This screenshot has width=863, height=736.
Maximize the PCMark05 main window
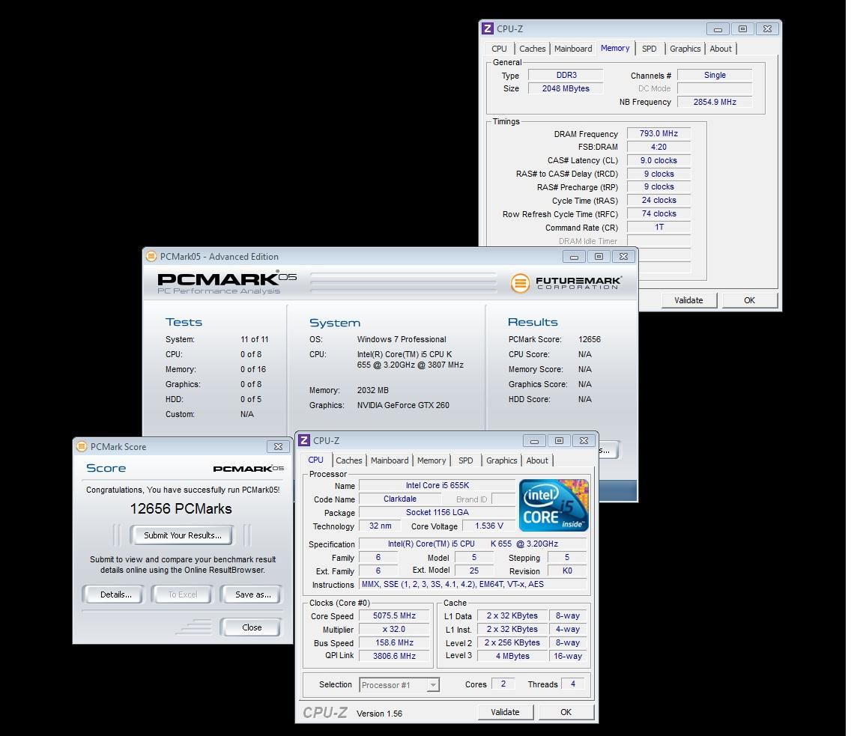pos(599,257)
